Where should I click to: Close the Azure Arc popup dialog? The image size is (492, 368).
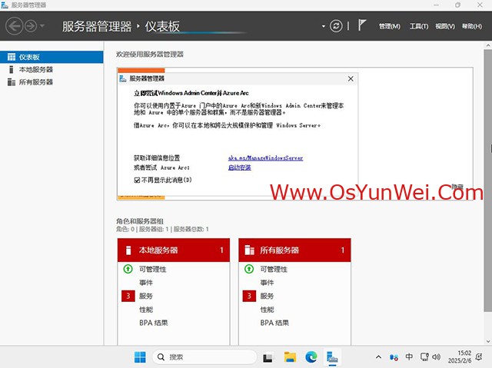tap(351, 78)
